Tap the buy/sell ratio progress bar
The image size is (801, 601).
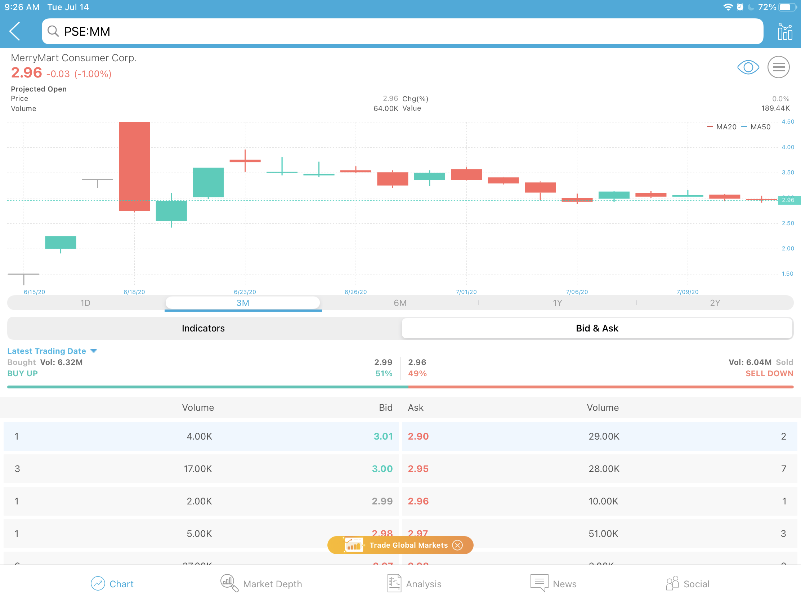(400, 387)
